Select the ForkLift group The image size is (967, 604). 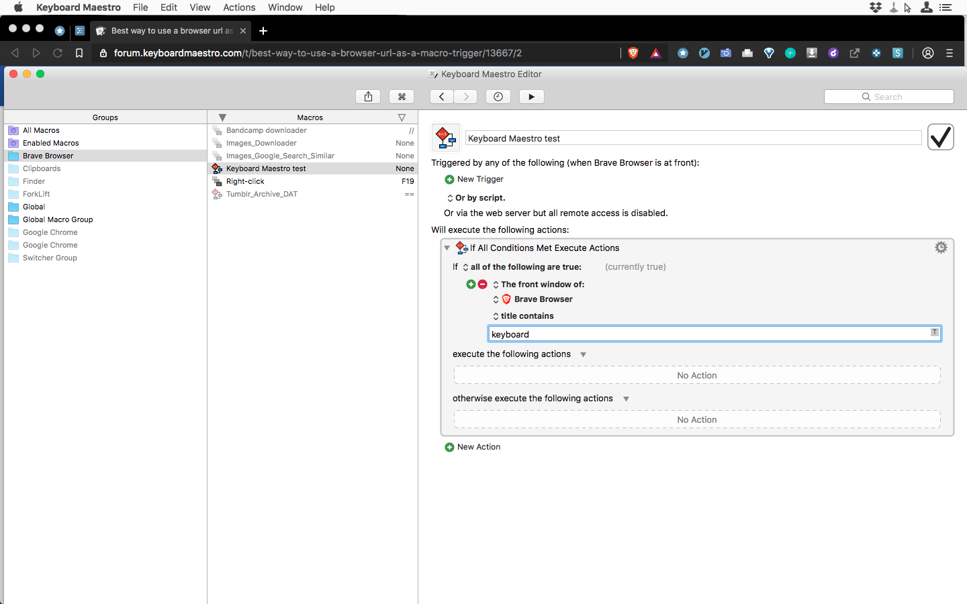(x=105, y=194)
